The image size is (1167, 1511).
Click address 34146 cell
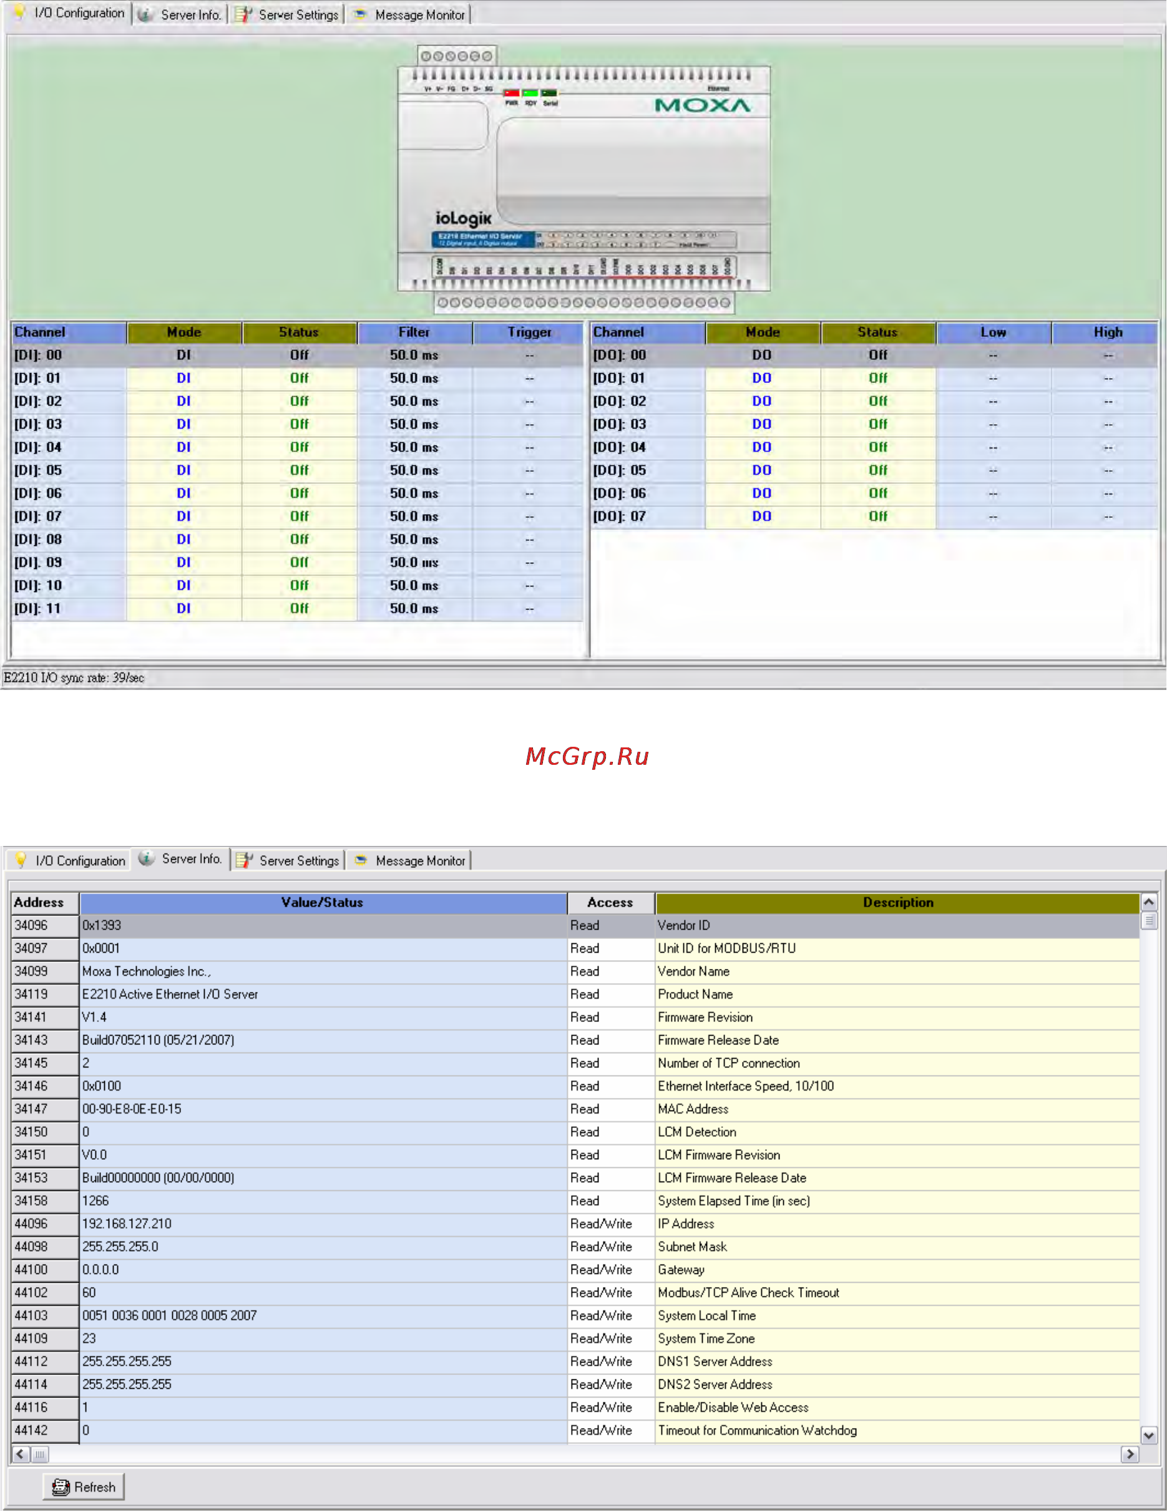[44, 1086]
